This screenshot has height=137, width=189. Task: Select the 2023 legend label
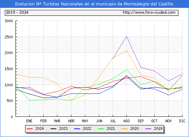pos(63,128)
